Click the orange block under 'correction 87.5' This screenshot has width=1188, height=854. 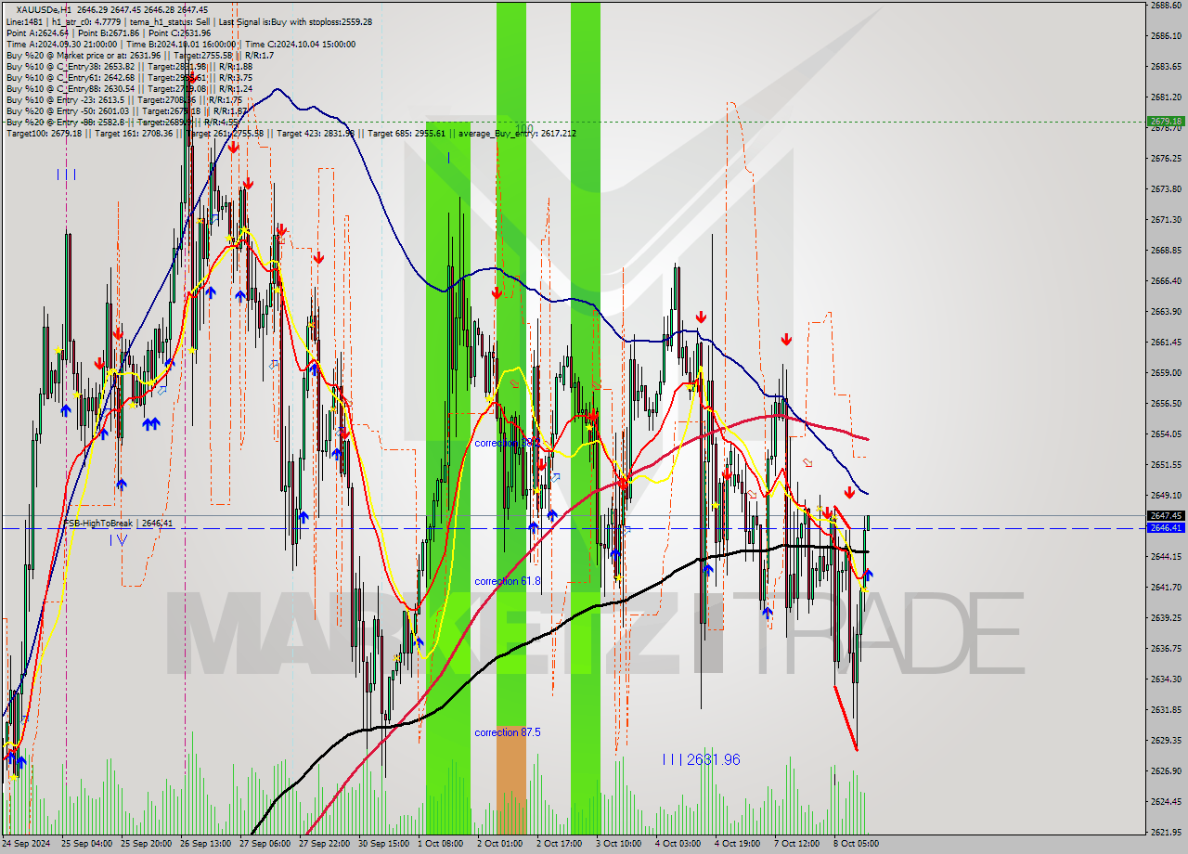pos(510,780)
